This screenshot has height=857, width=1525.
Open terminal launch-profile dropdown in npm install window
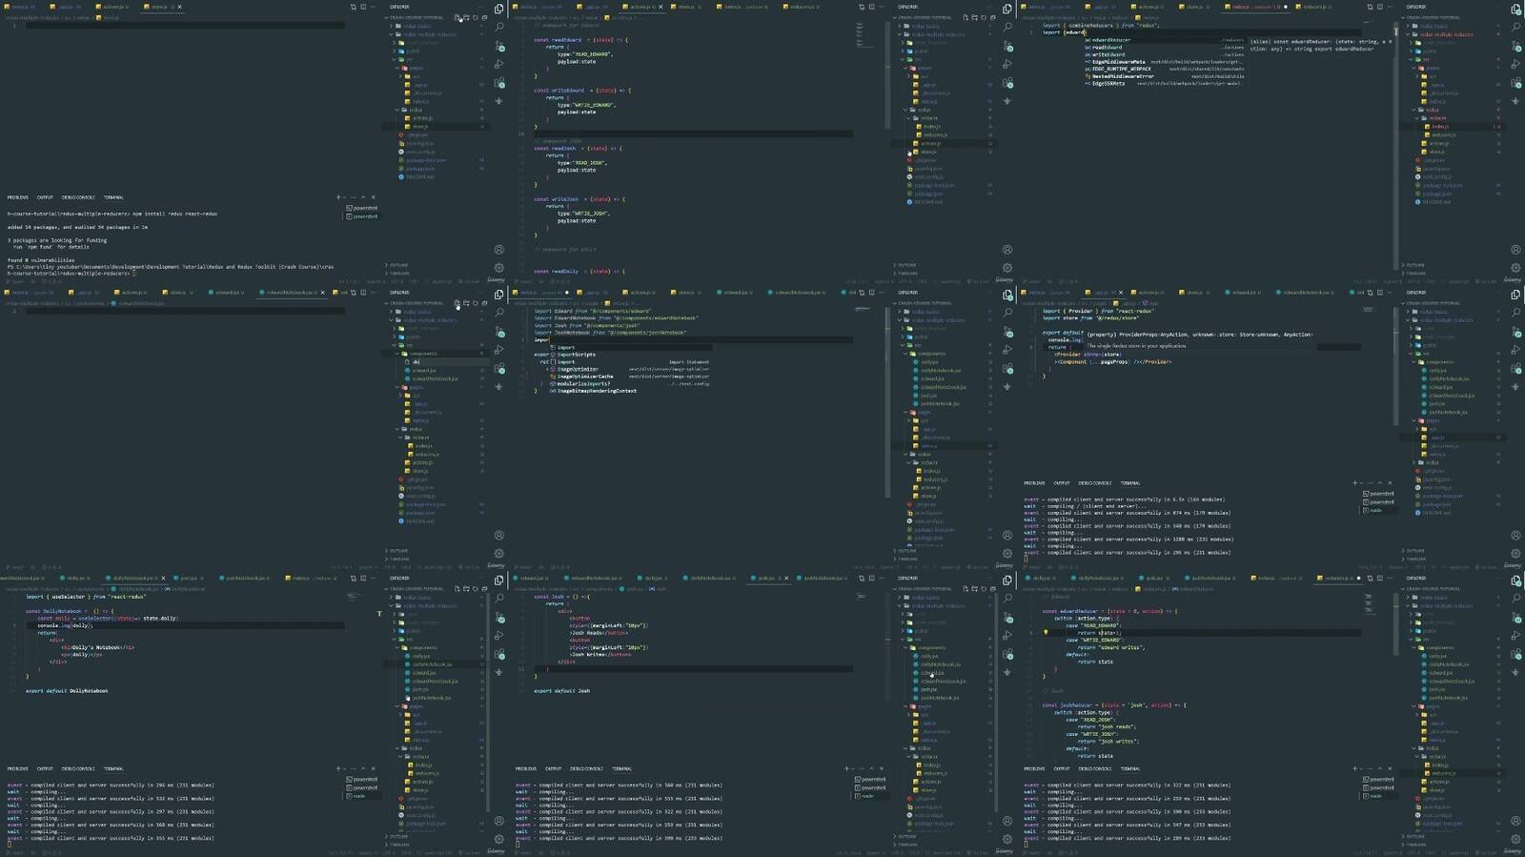click(343, 197)
